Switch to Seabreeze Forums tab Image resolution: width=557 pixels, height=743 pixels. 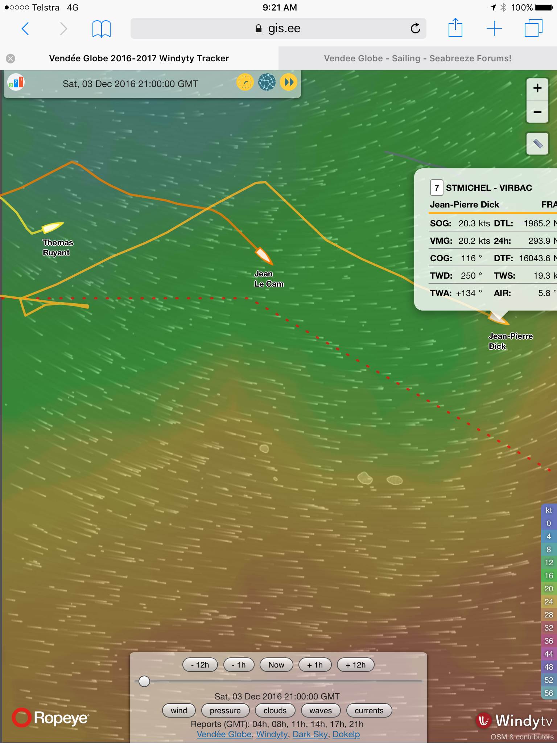417,58
